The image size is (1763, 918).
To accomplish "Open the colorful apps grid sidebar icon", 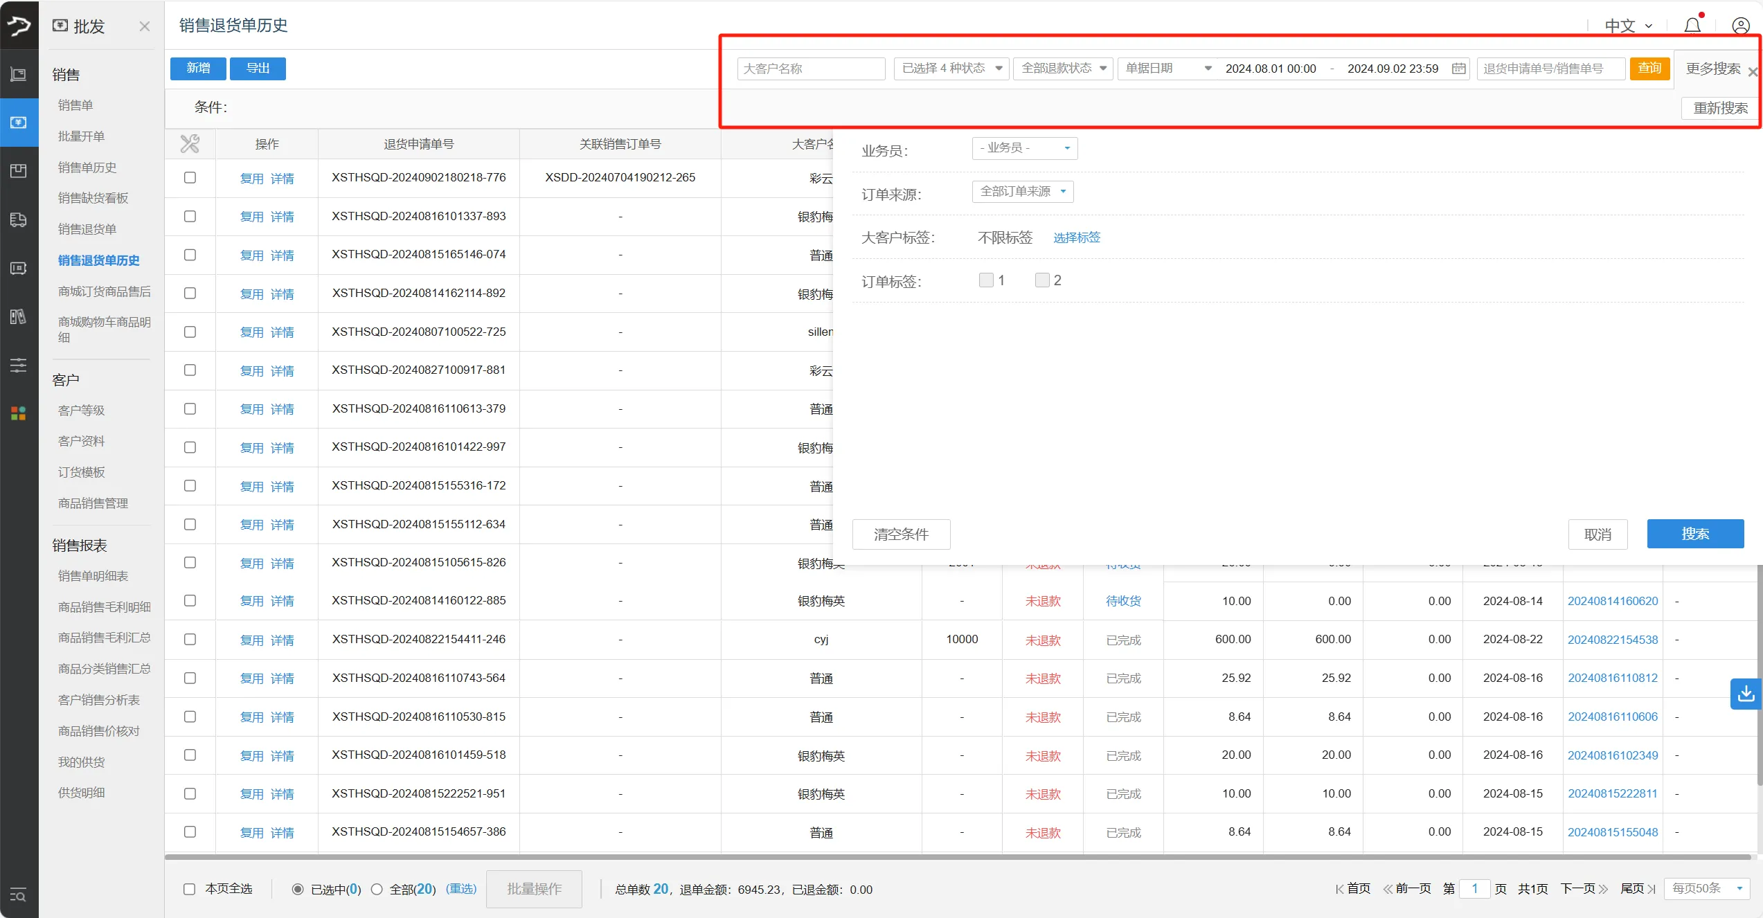I will pos(19,413).
